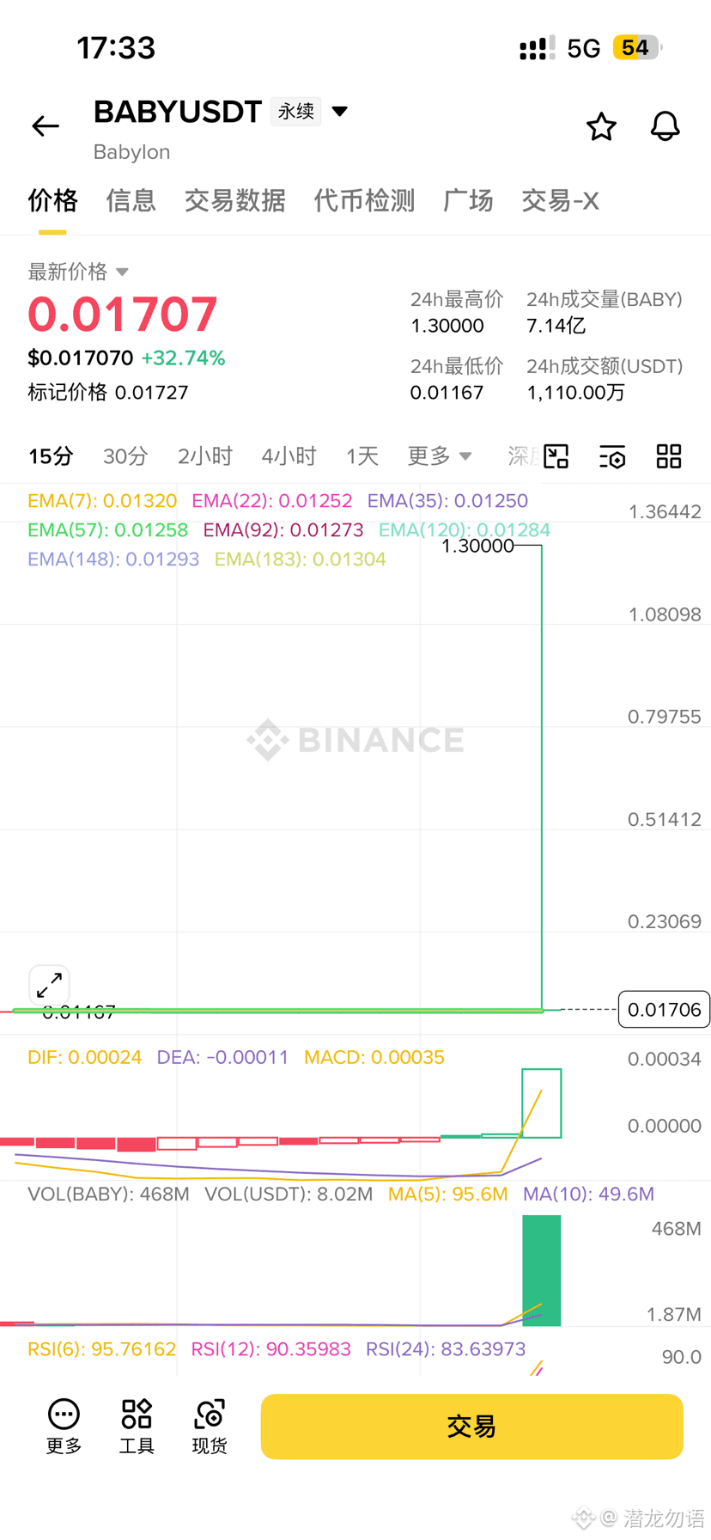Expand chart to fullscreen
The image size is (711, 1540).
(x=49, y=985)
